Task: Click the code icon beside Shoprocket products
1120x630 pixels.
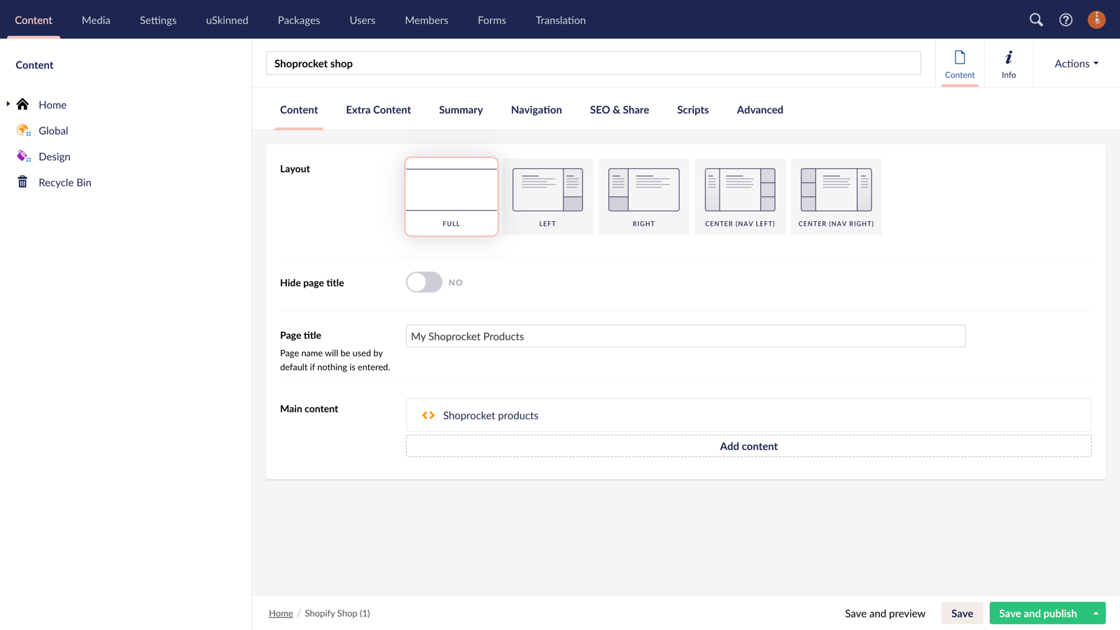Action: [428, 415]
